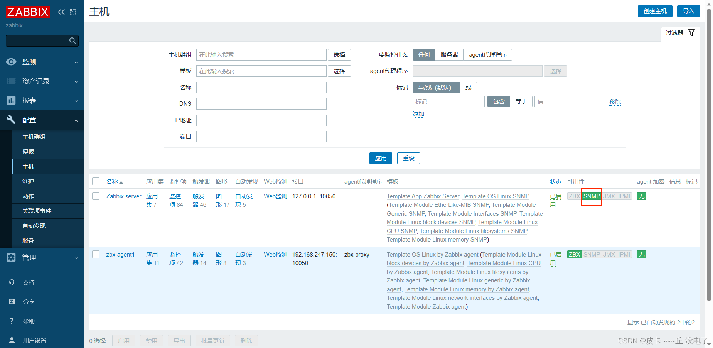
Task: Open 模板 under configuration
Action: click(48, 152)
